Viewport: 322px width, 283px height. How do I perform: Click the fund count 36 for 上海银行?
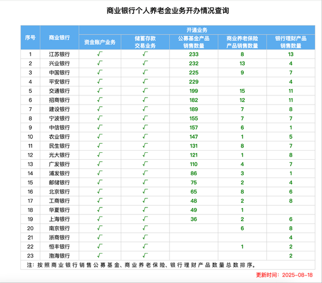pyautogui.click(x=194, y=219)
